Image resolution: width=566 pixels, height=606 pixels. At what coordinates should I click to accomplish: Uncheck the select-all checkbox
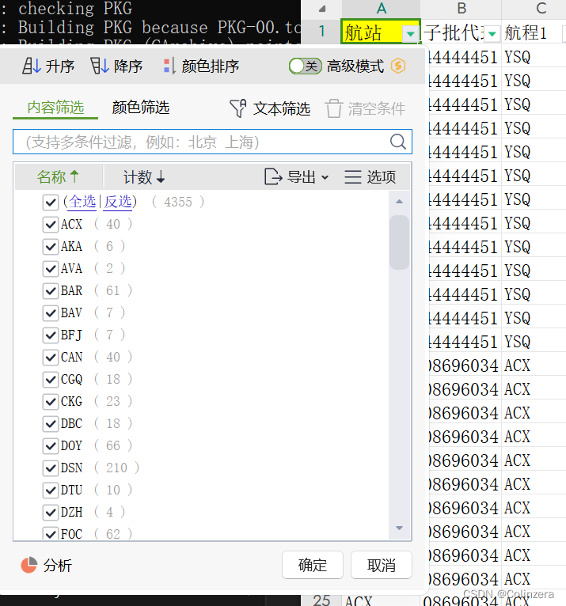click(50, 202)
